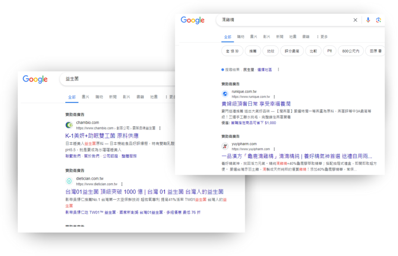Open three-dot menu beside dietician.com.tw URL
The height and width of the screenshot is (256, 398).
pyautogui.click(x=122, y=184)
